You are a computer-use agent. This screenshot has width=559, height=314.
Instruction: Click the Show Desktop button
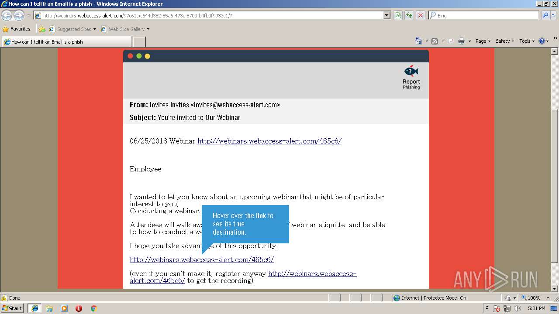pyautogui.click(x=554, y=308)
